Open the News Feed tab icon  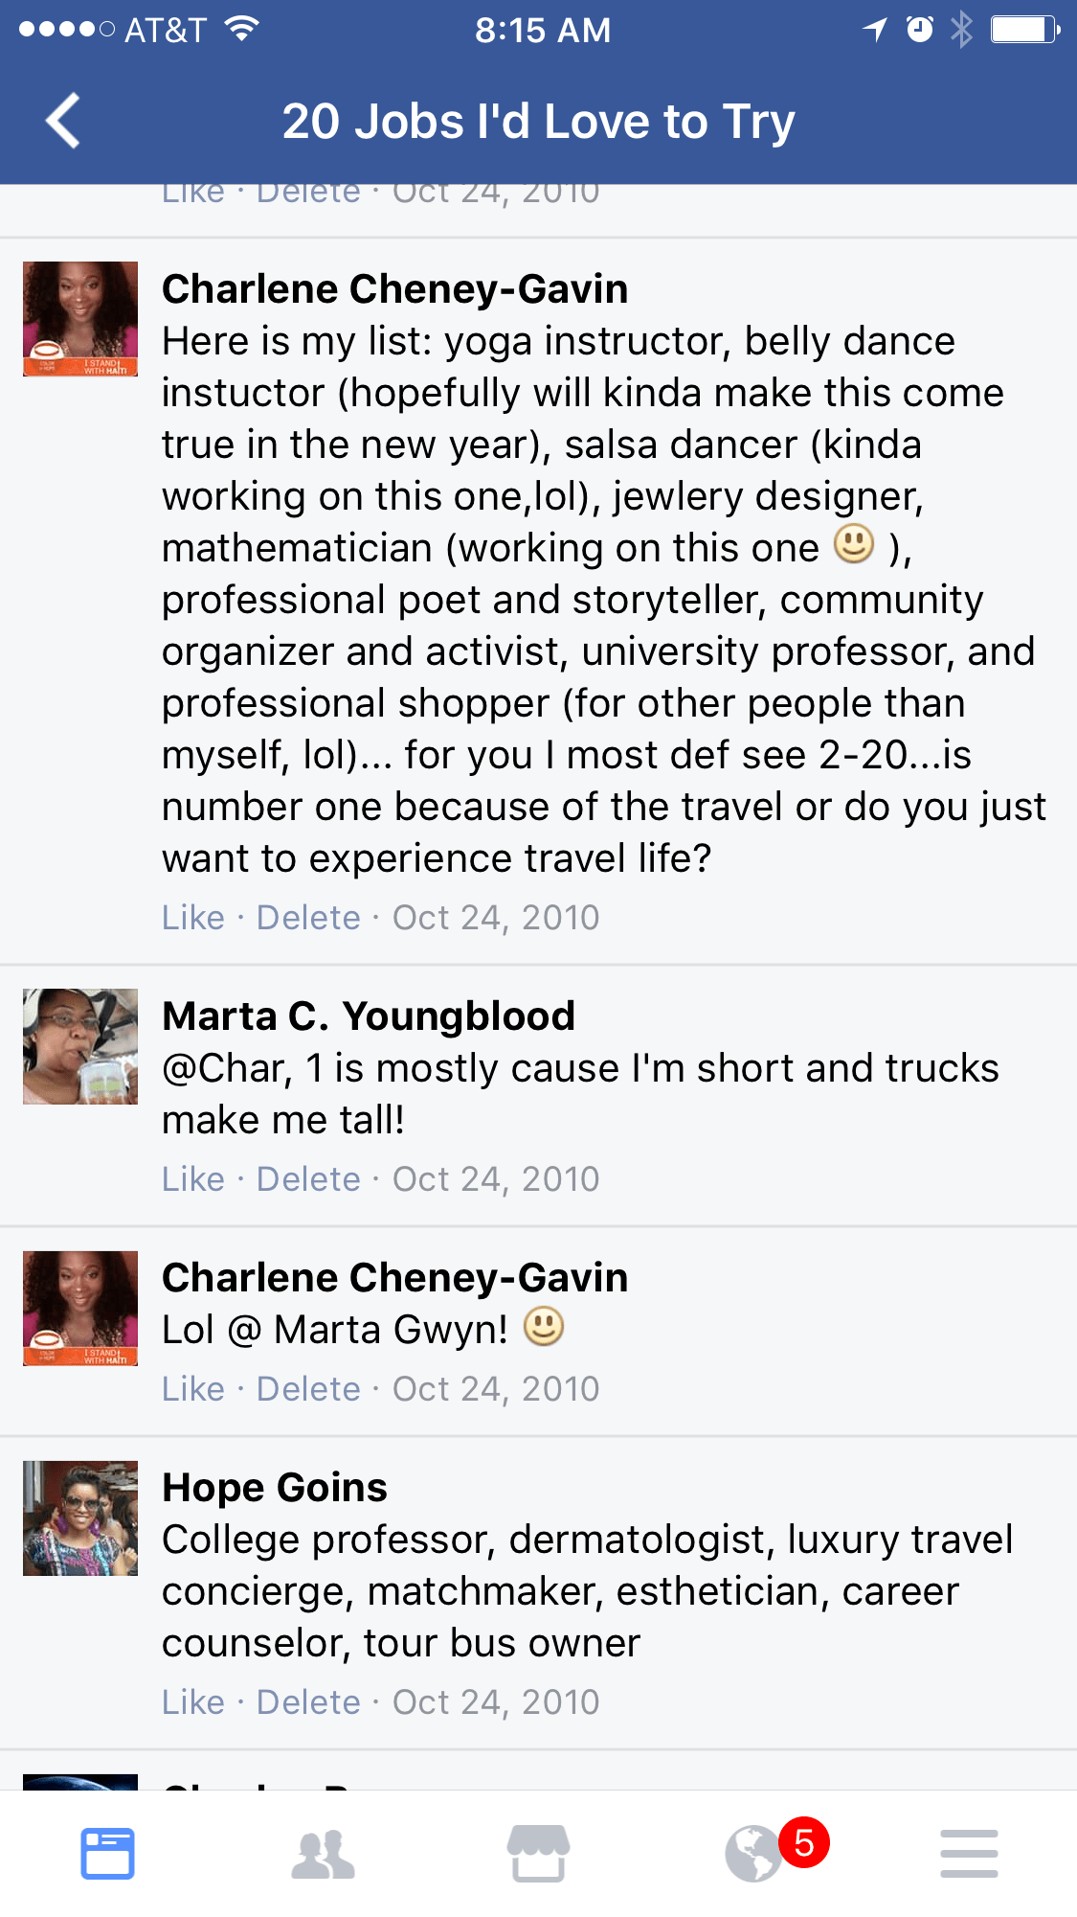click(107, 1853)
